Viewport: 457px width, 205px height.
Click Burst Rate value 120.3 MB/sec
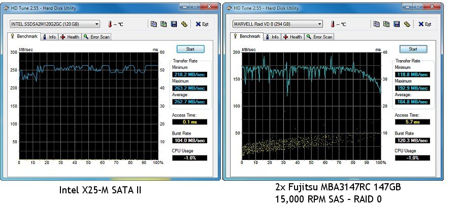tap(412, 141)
